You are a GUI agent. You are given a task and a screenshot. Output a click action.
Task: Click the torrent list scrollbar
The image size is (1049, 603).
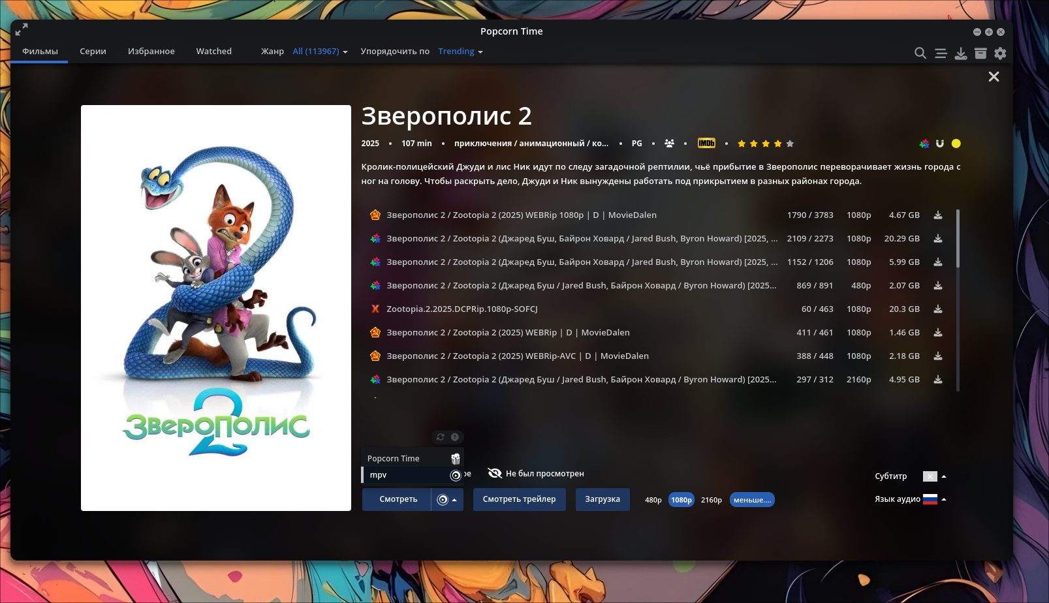pyautogui.click(x=958, y=239)
